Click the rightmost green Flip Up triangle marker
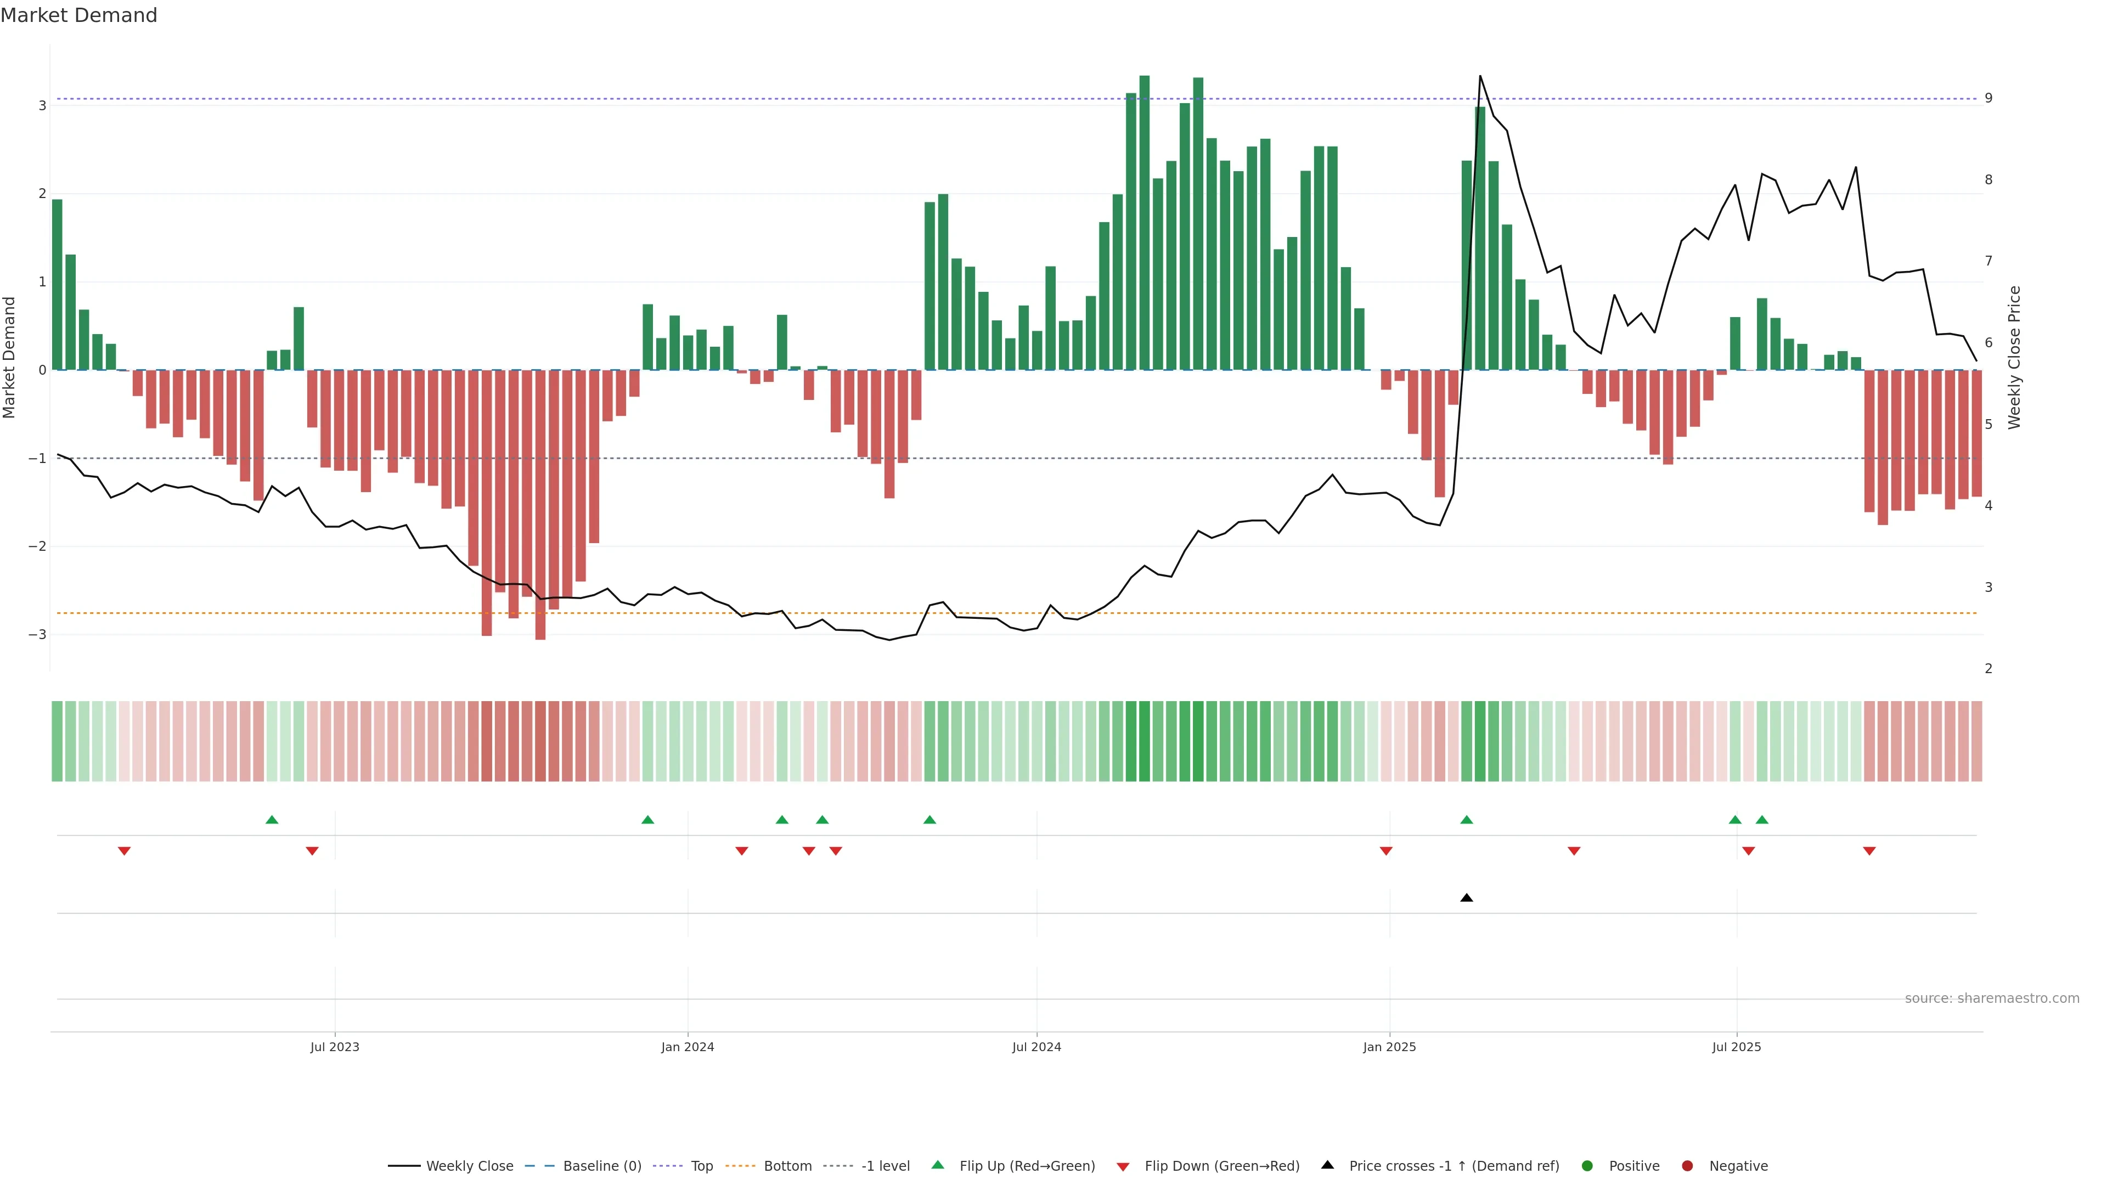Viewport: 2107px width, 1185px height. [x=1762, y=820]
